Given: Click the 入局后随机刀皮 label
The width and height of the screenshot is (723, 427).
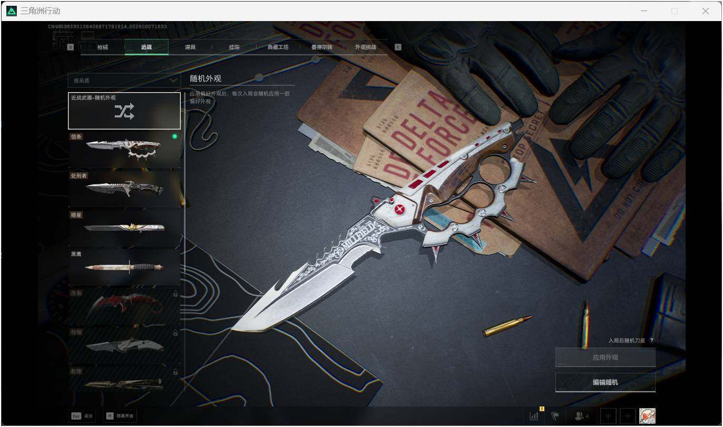Looking at the screenshot, I should point(627,341).
